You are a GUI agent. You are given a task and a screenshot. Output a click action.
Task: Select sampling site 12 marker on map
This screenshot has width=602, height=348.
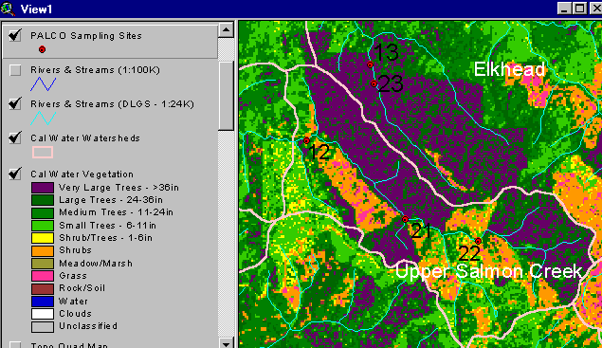click(306, 140)
